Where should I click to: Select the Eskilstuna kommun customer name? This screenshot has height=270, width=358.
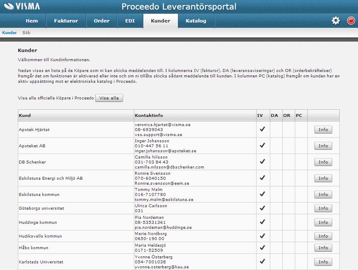(39, 194)
